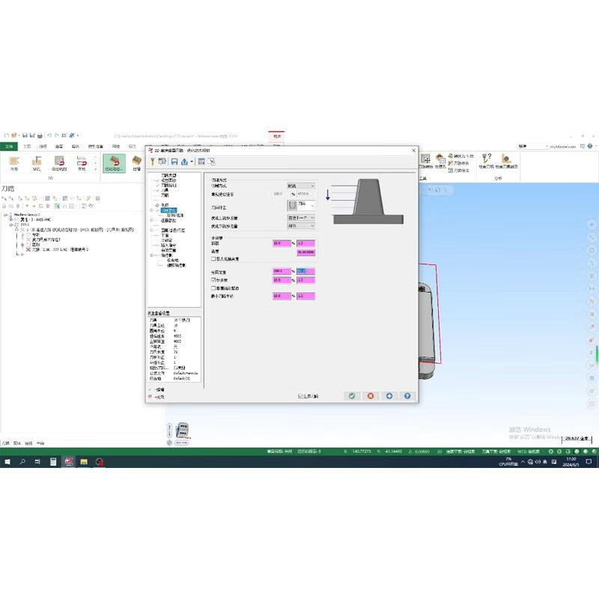The width and height of the screenshot is (599, 599).
Task: Open the 文件 File menu tab
Action: [10, 146]
